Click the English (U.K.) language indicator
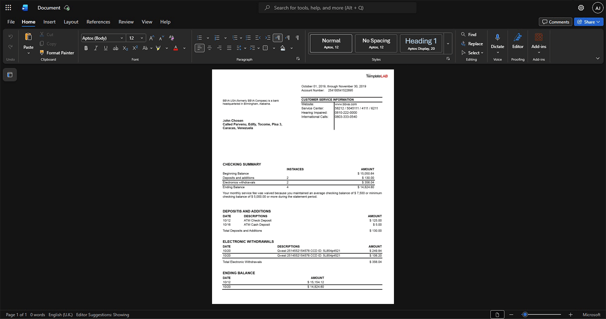 (x=61, y=315)
